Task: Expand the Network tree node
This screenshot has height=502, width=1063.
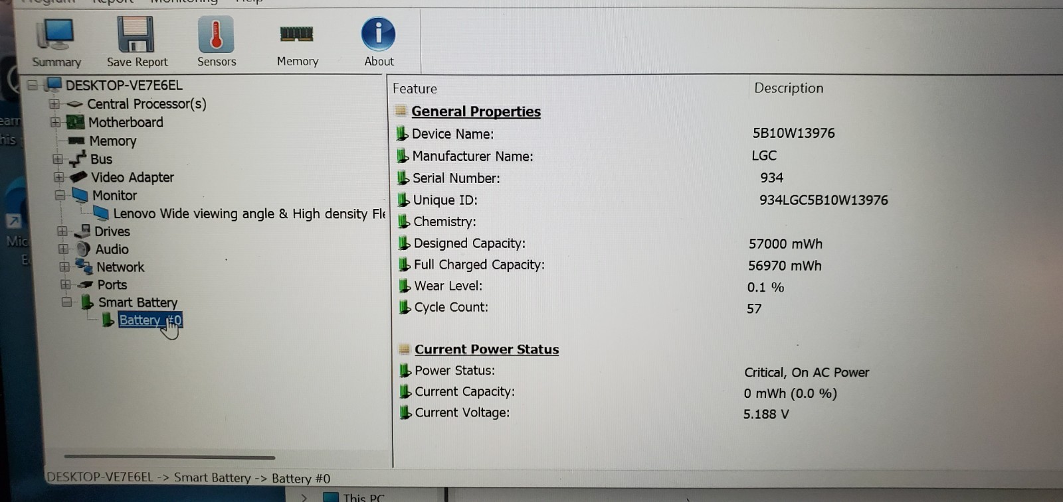Action: 64,267
